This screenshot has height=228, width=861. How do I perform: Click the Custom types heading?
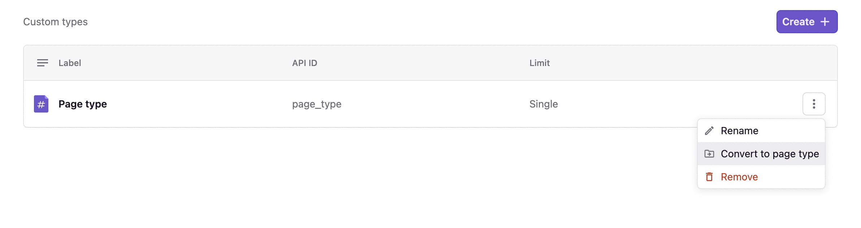(55, 22)
